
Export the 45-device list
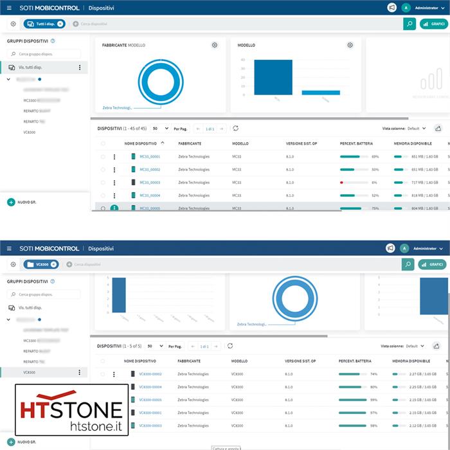pos(438,129)
